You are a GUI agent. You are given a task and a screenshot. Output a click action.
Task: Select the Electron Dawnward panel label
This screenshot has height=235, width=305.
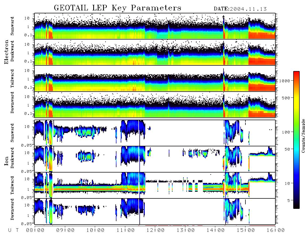(12, 103)
